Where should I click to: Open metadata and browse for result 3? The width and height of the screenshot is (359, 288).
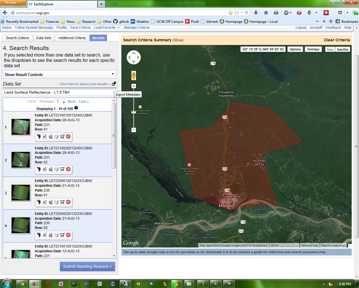(x=51, y=202)
